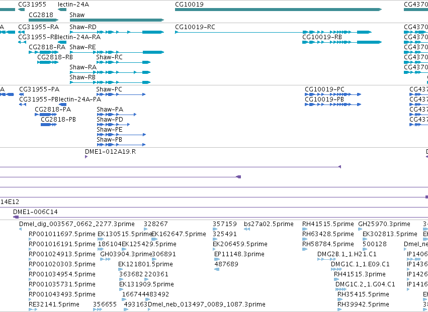Select the CG31955 gene label
428x312 pixels.
[x=32, y=5]
